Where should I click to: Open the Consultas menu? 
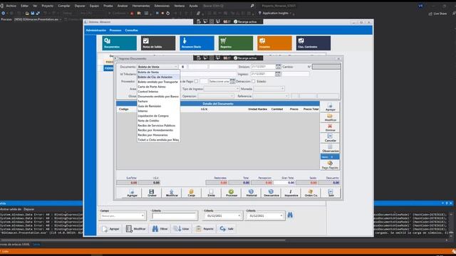tap(131, 30)
